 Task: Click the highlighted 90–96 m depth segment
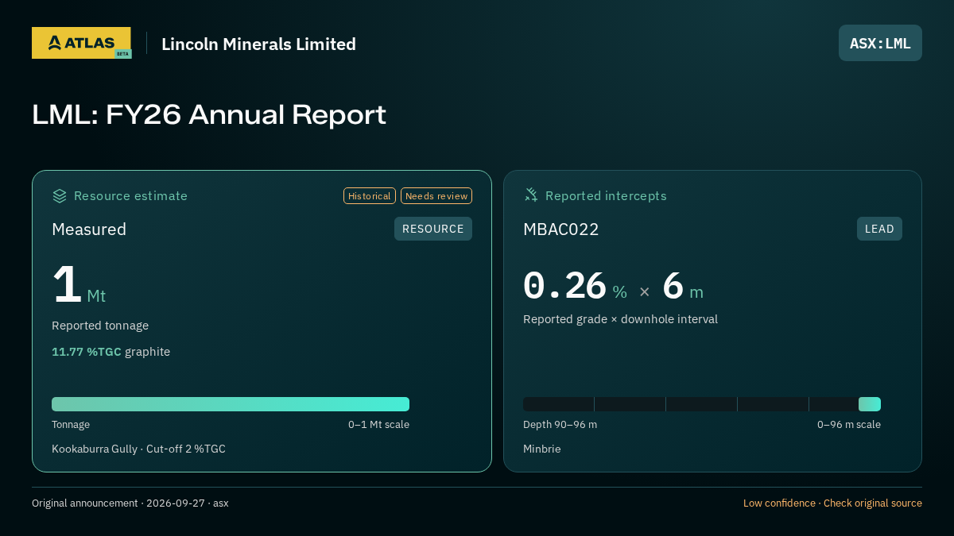[x=870, y=404]
